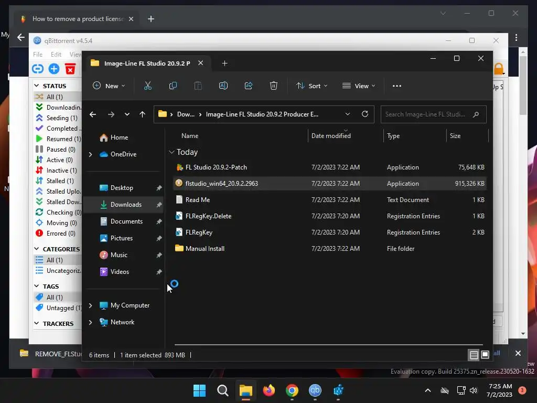Open Videos in navigation pane
This screenshot has height=403, width=537.
point(120,272)
